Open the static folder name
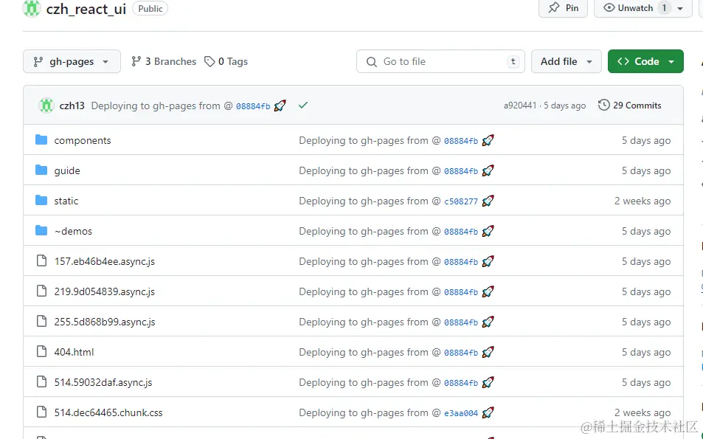 click(x=66, y=201)
